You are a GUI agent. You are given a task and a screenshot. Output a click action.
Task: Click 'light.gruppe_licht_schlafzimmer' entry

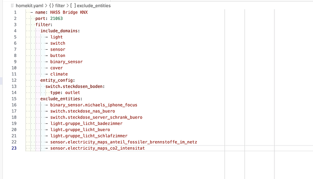[x=89, y=136]
